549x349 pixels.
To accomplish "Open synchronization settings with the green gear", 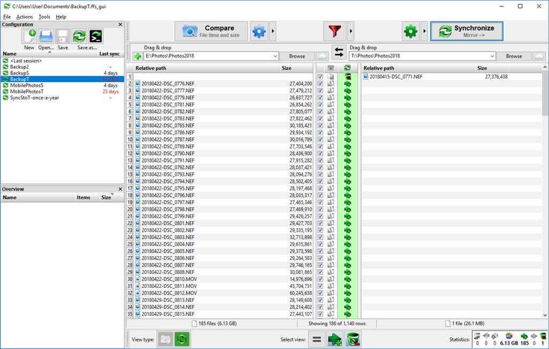I will [x=411, y=32].
